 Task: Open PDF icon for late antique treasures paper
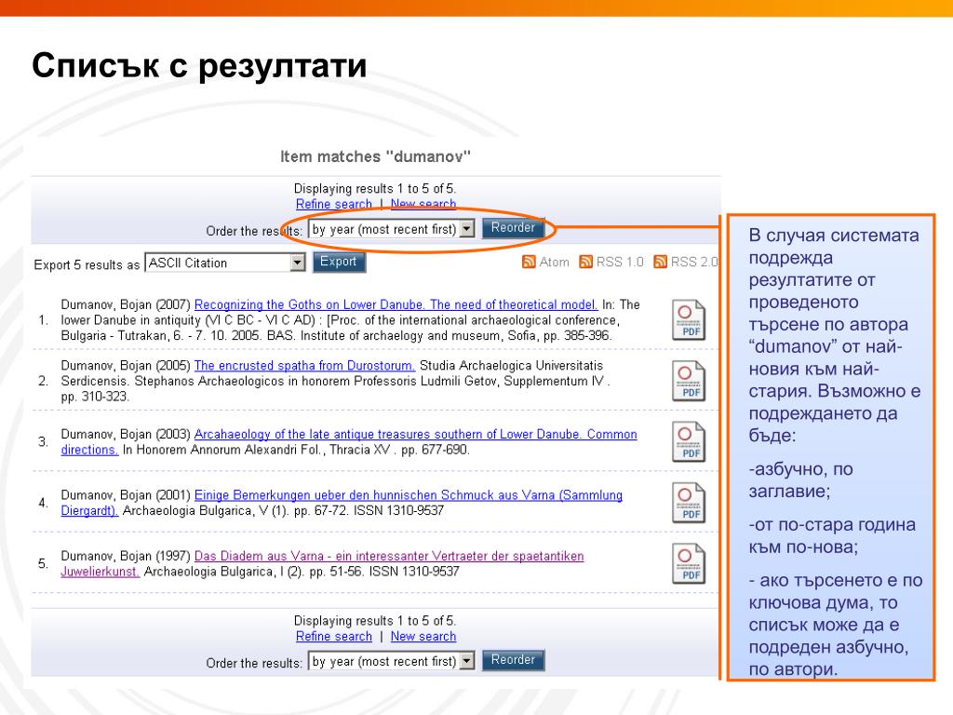689,441
